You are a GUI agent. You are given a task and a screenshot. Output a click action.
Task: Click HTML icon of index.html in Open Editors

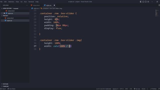[6, 11]
